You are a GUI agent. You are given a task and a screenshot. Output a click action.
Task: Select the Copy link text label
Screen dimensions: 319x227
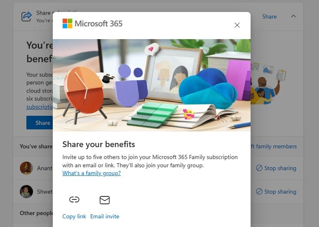click(74, 217)
